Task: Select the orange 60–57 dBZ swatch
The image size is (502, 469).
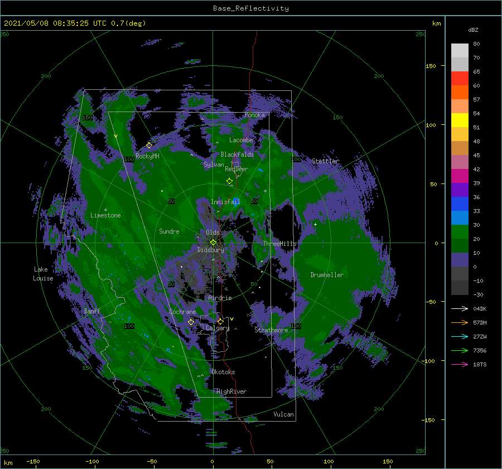Action: tap(460, 93)
